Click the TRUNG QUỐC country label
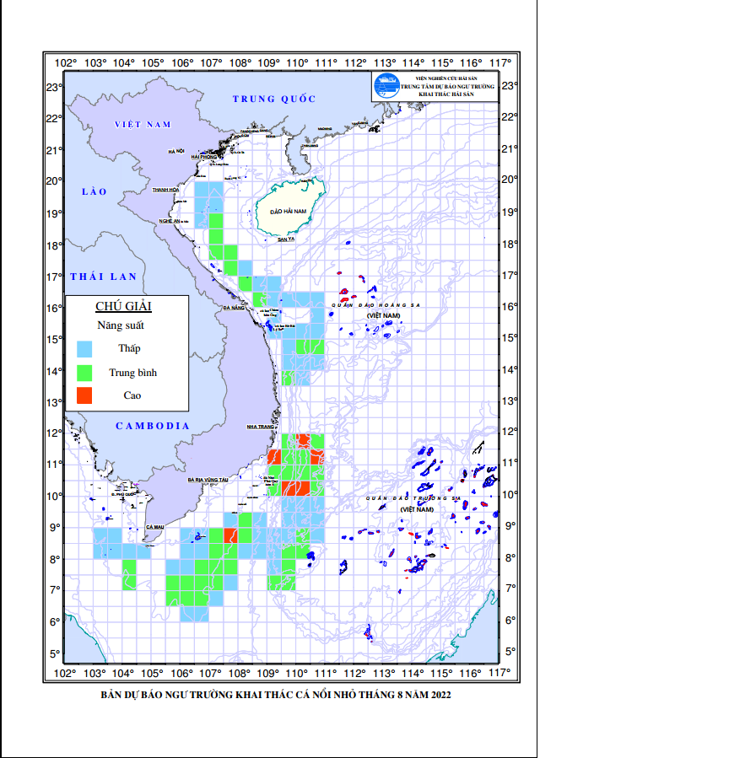The height and width of the screenshot is (758, 729). coord(274,99)
